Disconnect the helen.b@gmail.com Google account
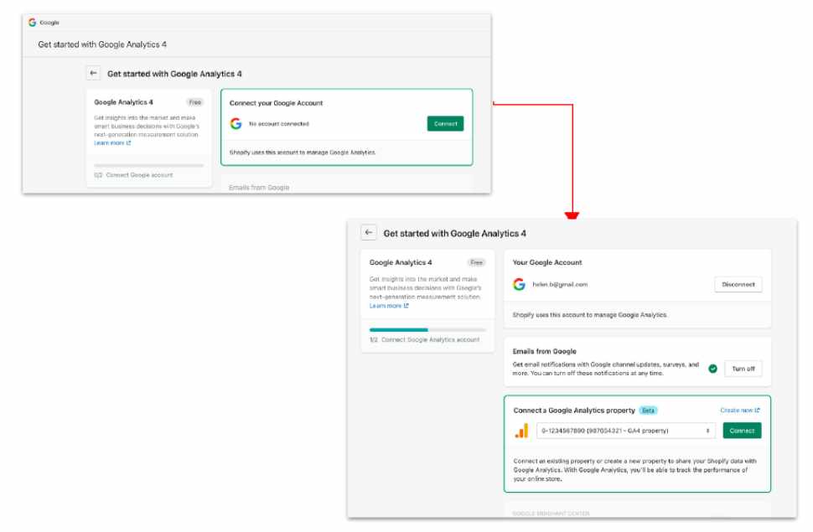The width and height of the screenshot is (813, 532). click(738, 284)
